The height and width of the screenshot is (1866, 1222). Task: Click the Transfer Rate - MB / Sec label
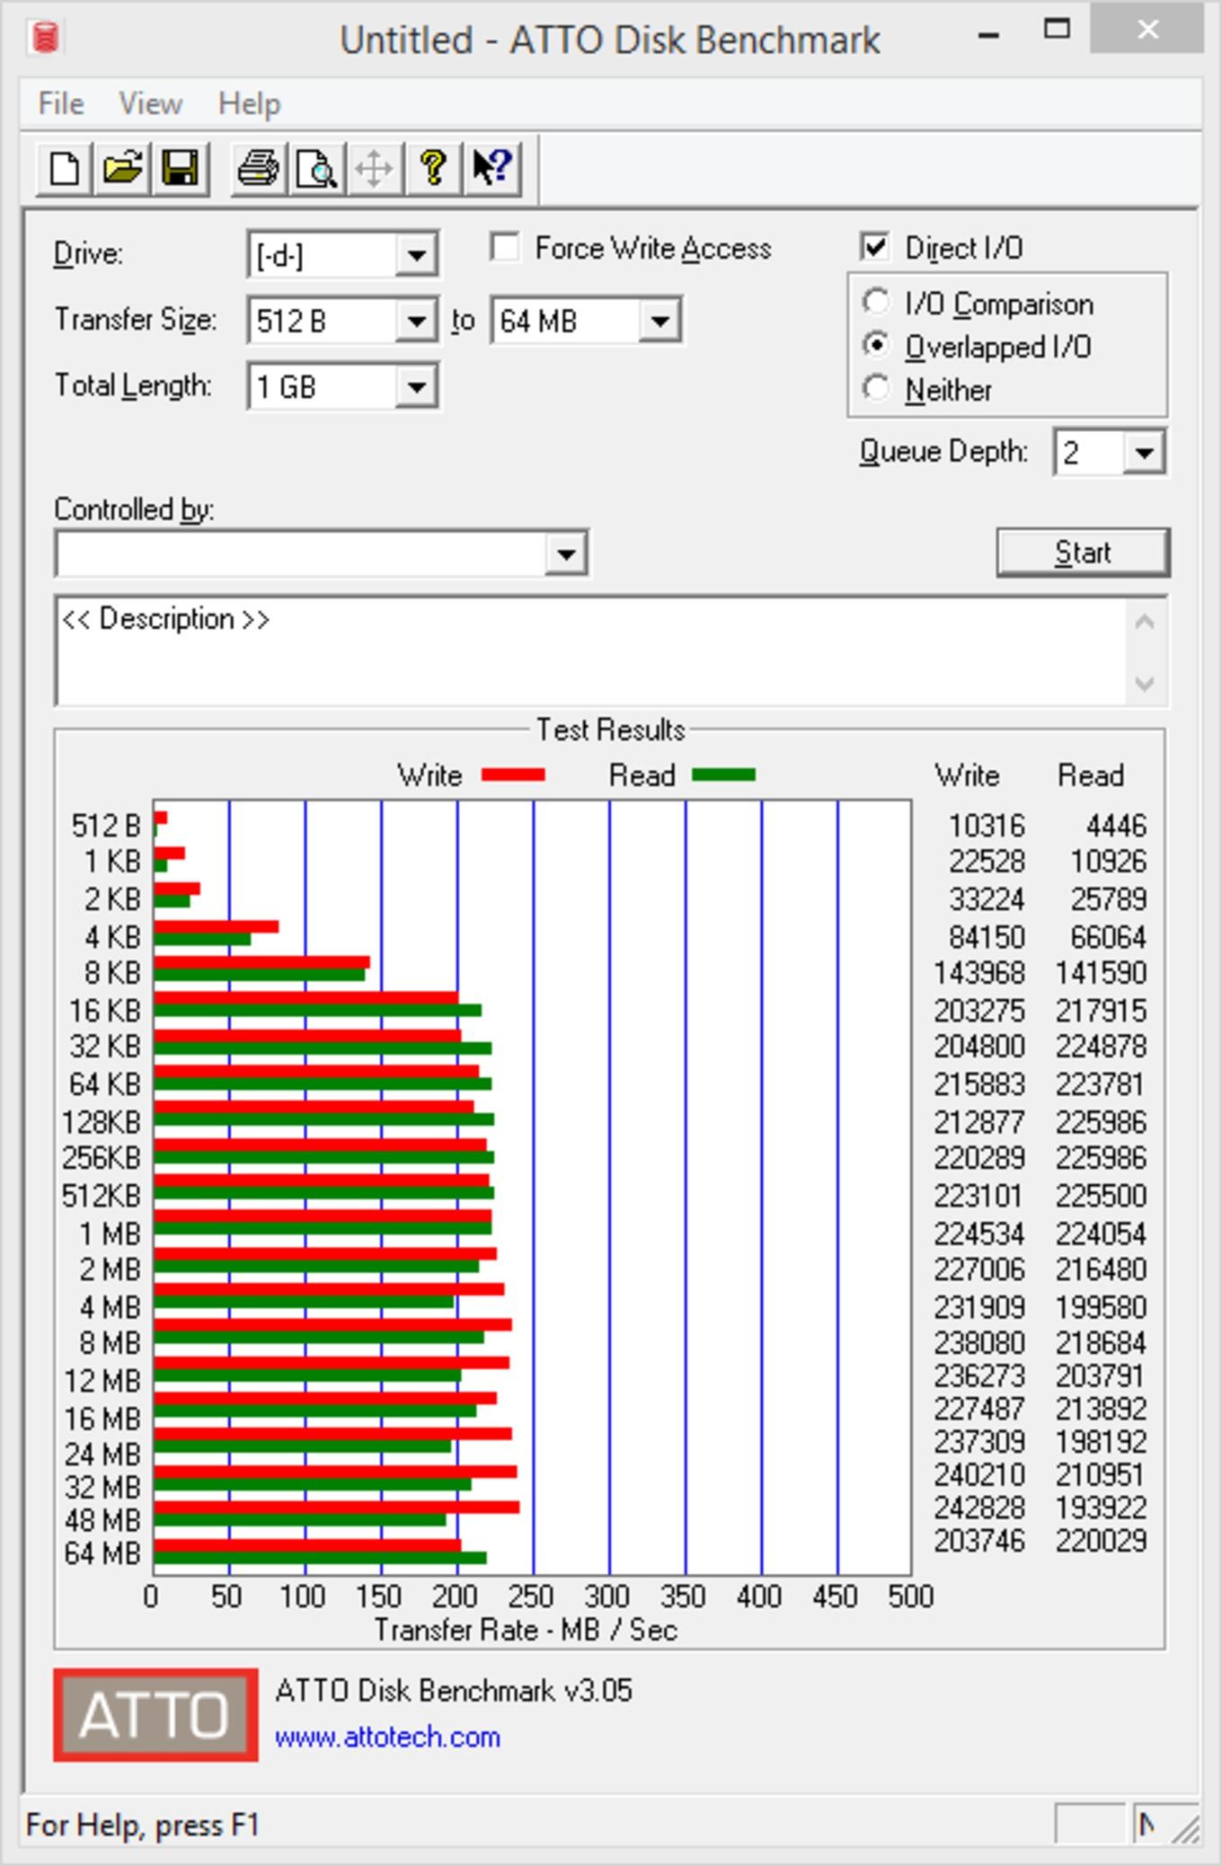(526, 1630)
